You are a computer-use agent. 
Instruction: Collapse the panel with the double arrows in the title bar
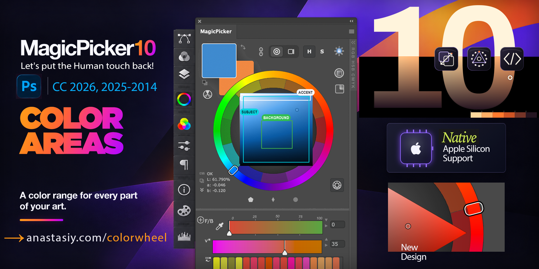click(352, 21)
